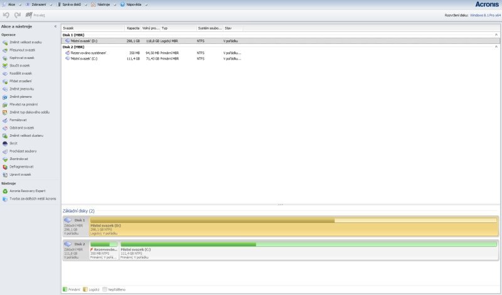Click the 'Skrýt' hide volume icon

tap(5, 143)
